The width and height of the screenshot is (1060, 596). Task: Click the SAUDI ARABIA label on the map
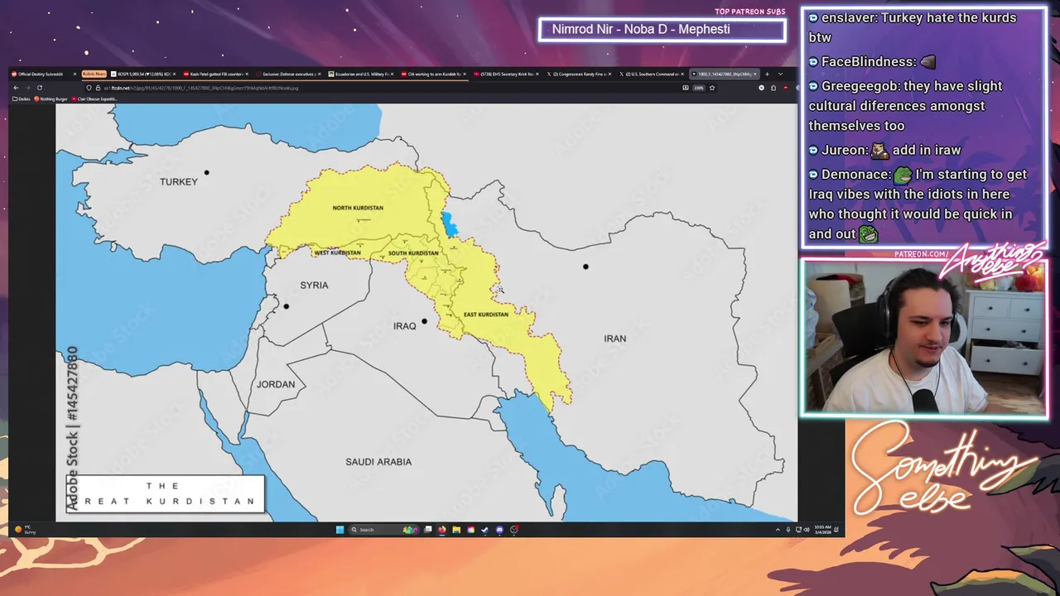[378, 462]
